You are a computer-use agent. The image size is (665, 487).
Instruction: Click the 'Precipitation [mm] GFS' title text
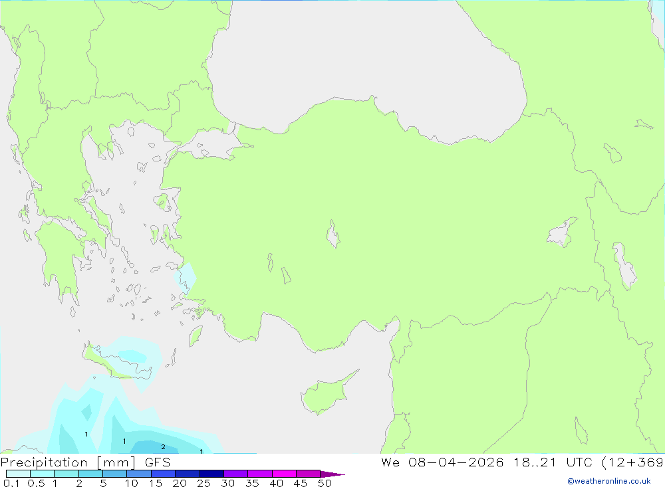[x=85, y=462]
